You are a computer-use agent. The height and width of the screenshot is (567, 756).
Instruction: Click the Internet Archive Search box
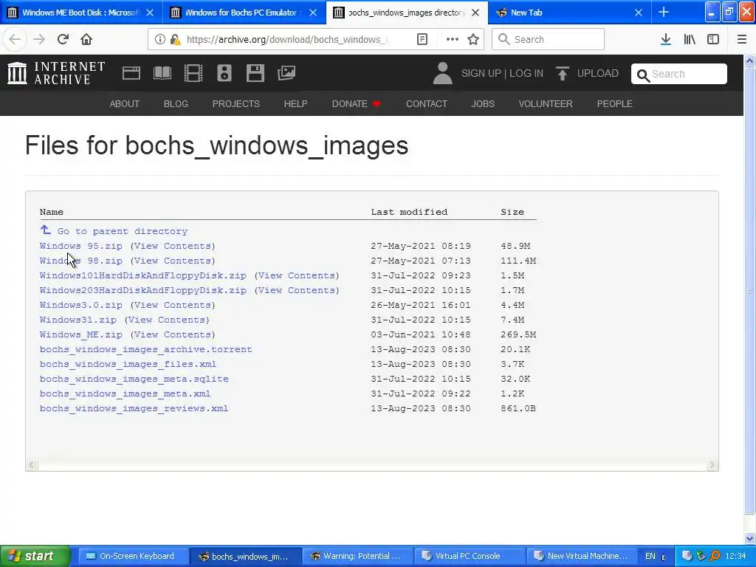[679, 74]
